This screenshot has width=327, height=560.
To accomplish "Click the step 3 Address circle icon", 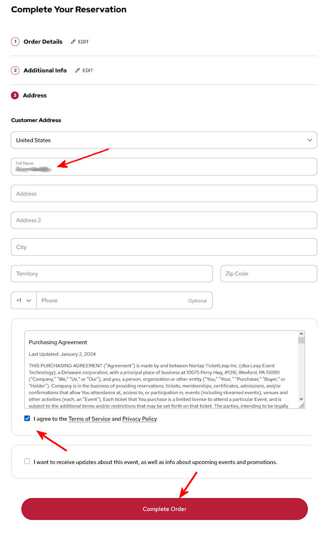I will [x=15, y=95].
